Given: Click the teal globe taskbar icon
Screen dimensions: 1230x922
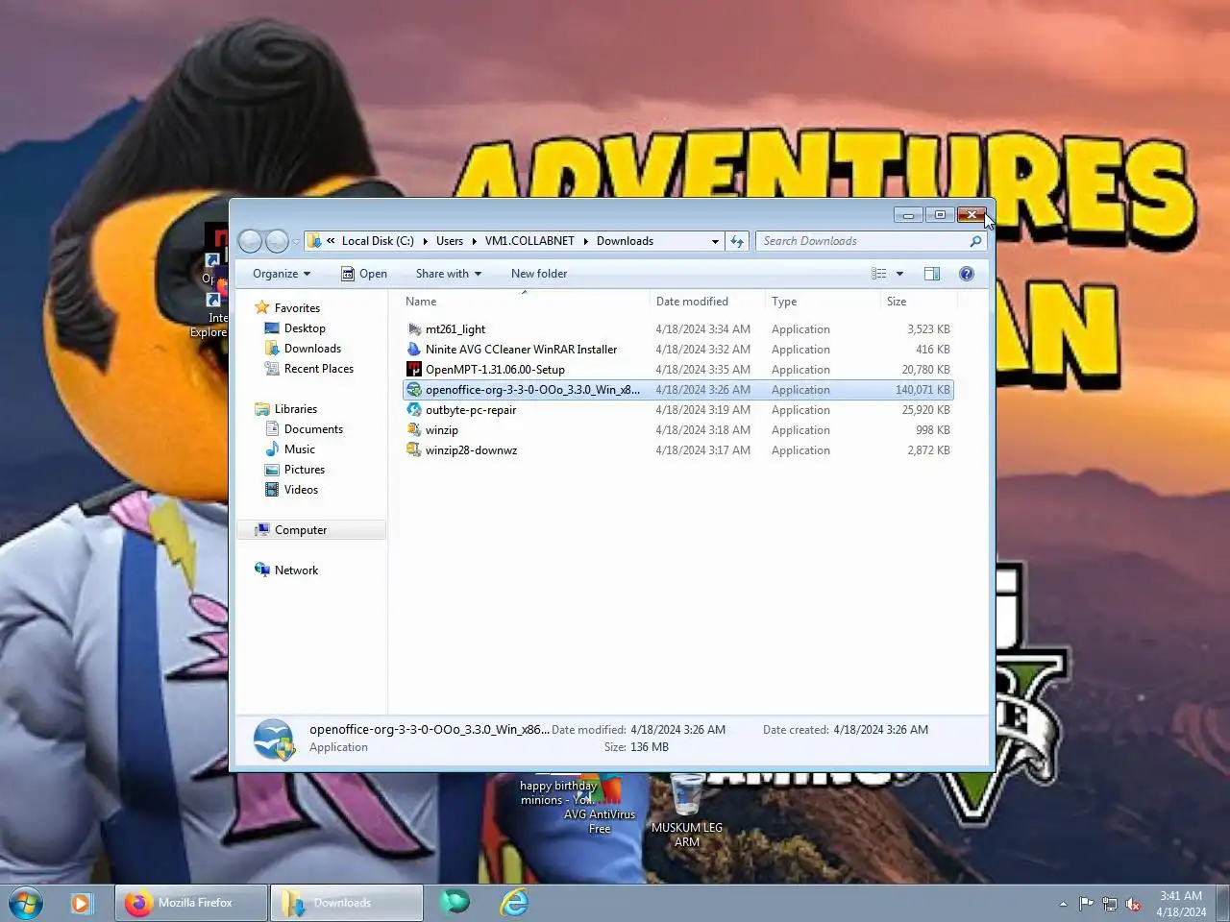Looking at the screenshot, I should click(455, 902).
